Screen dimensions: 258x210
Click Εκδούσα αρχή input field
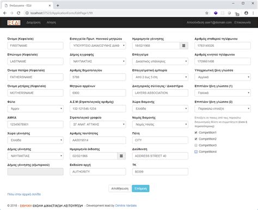(98, 172)
